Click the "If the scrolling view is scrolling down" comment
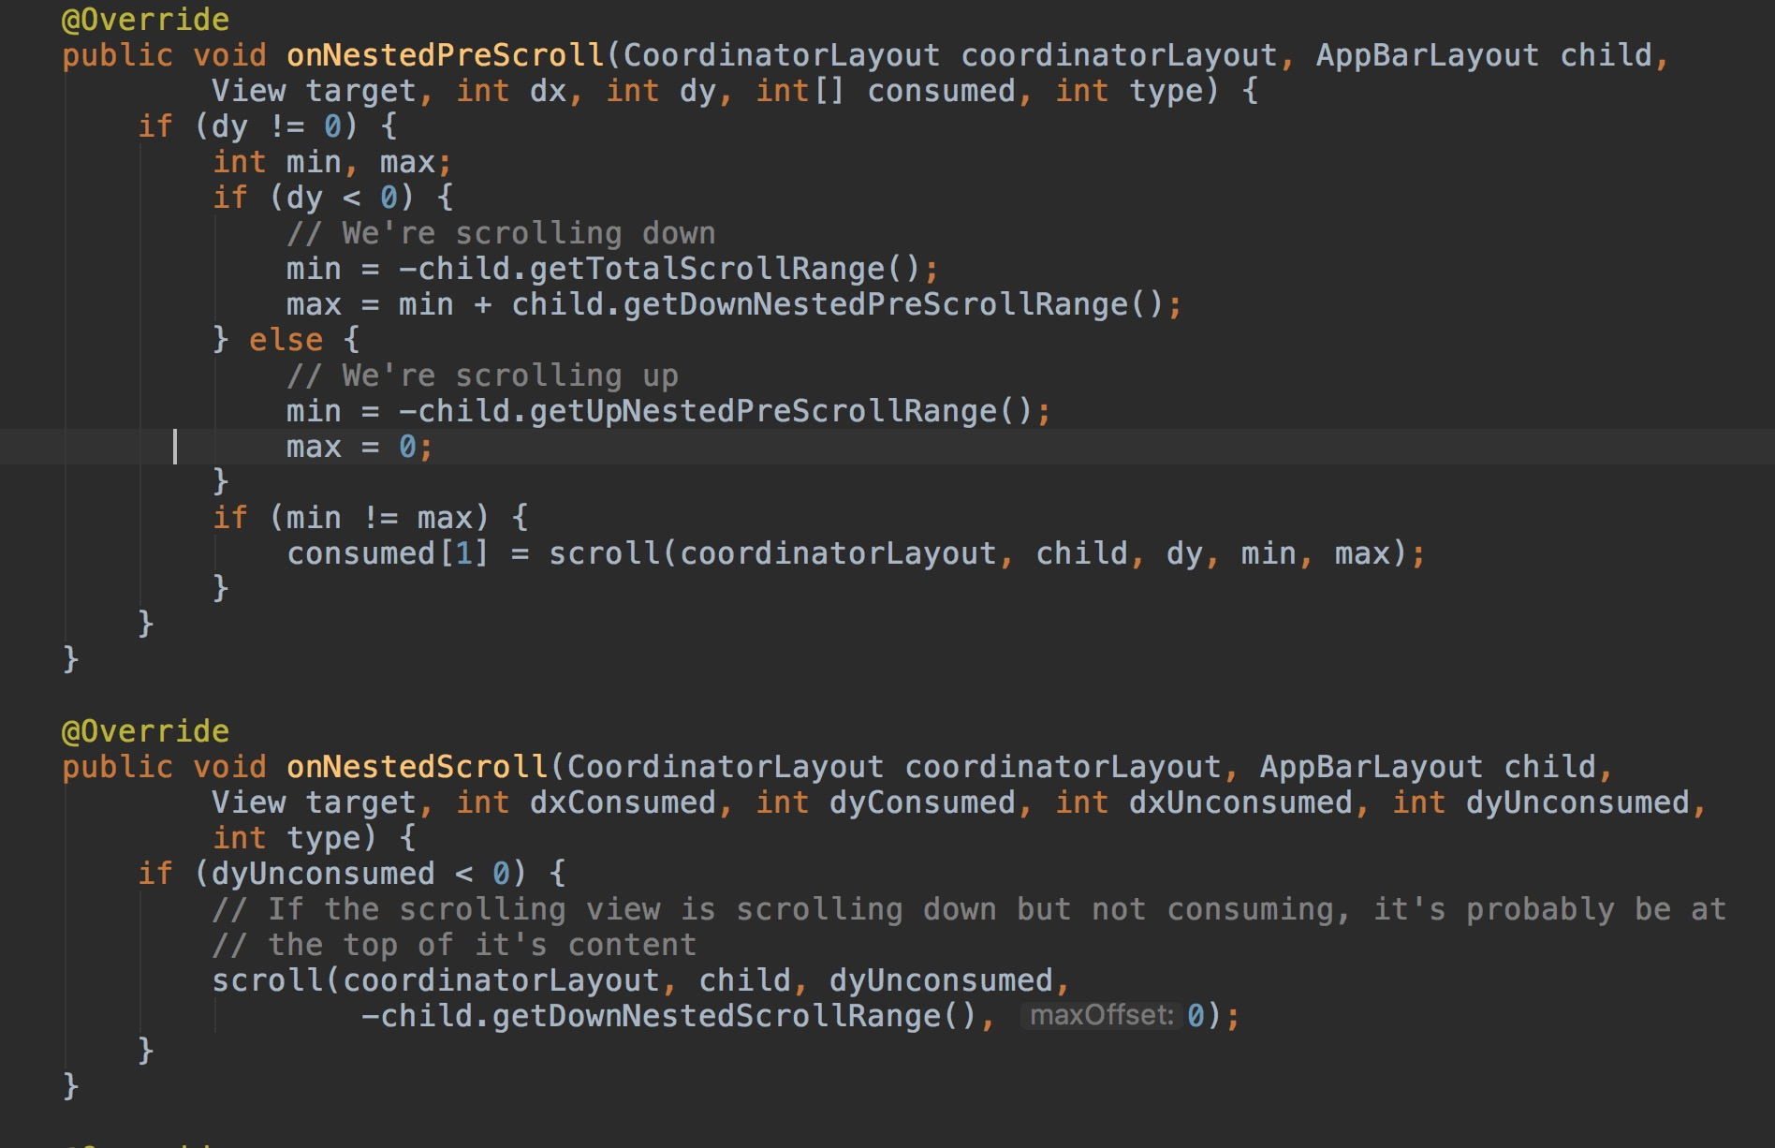1775x1148 pixels. tap(969, 909)
